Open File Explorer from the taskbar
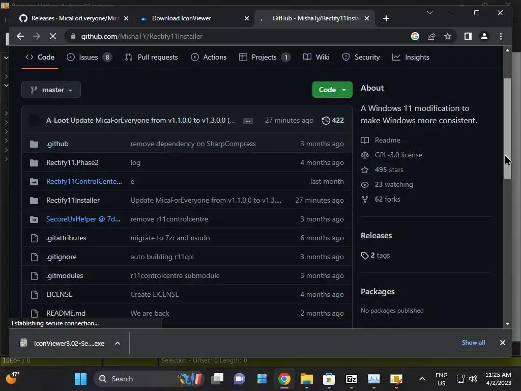The image size is (521, 391). coord(307,379)
